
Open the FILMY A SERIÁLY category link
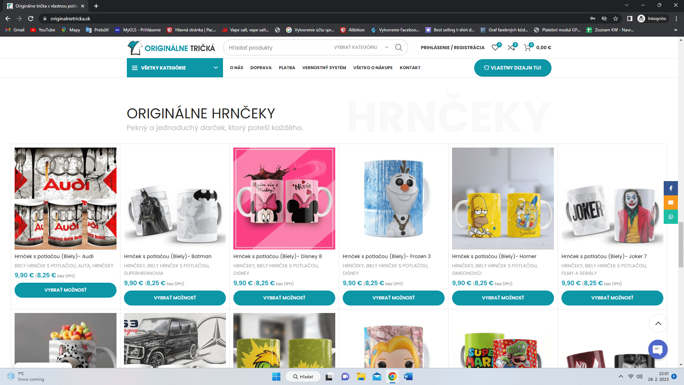click(579, 273)
